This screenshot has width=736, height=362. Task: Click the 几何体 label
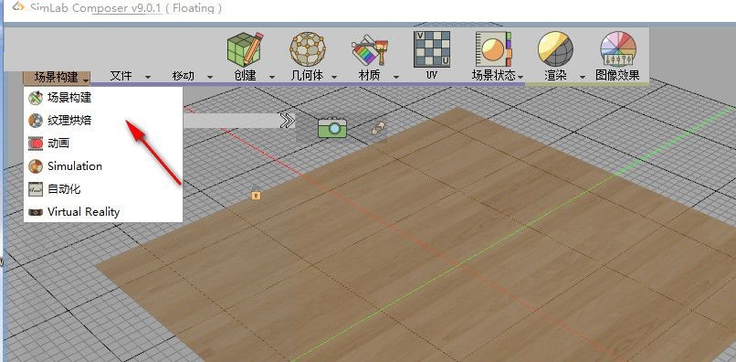click(x=307, y=75)
